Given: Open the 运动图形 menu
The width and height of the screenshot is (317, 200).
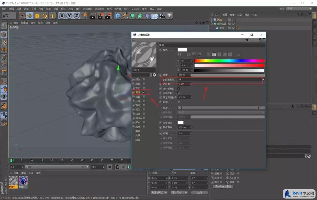Looking at the screenshot, I should [x=100, y=9].
